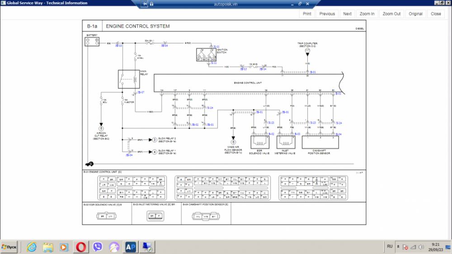Open Windows Media Player taskbar icon
Image resolution: width=452 pixels, height=254 pixels.
[64, 247]
